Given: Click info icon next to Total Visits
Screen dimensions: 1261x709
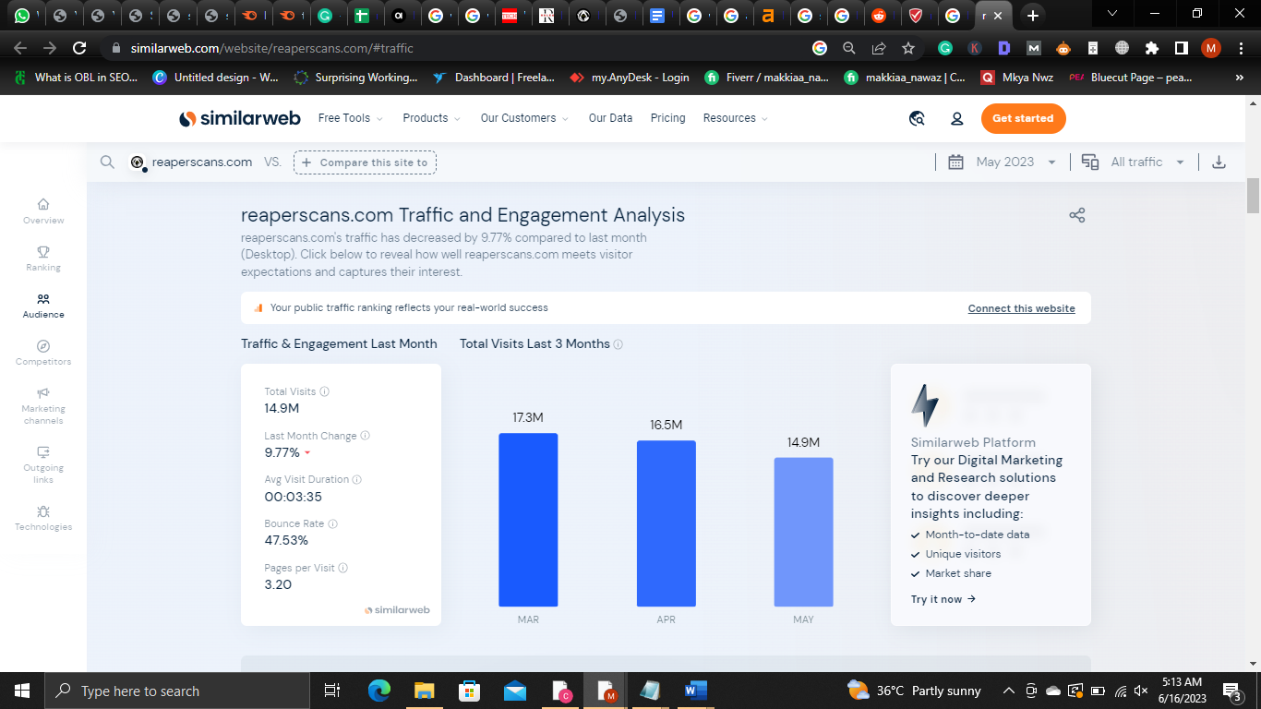Looking at the screenshot, I should pyautogui.click(x=324, y=391).
